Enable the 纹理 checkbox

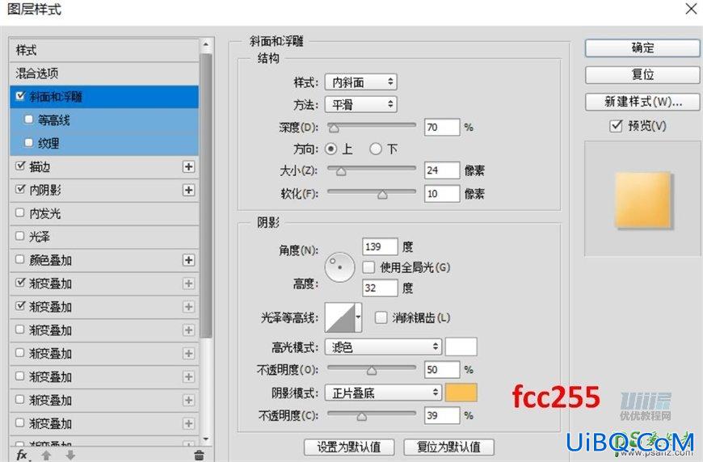click(x=29, y=142)
